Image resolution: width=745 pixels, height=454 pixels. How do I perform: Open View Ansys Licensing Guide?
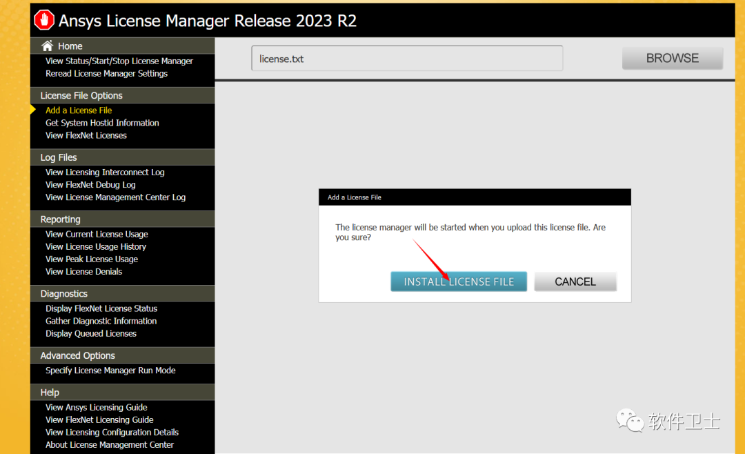tap(96, 407)
